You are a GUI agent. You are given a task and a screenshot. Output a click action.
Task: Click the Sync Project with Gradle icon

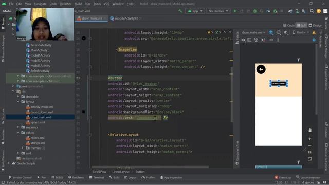coord(290,11)
